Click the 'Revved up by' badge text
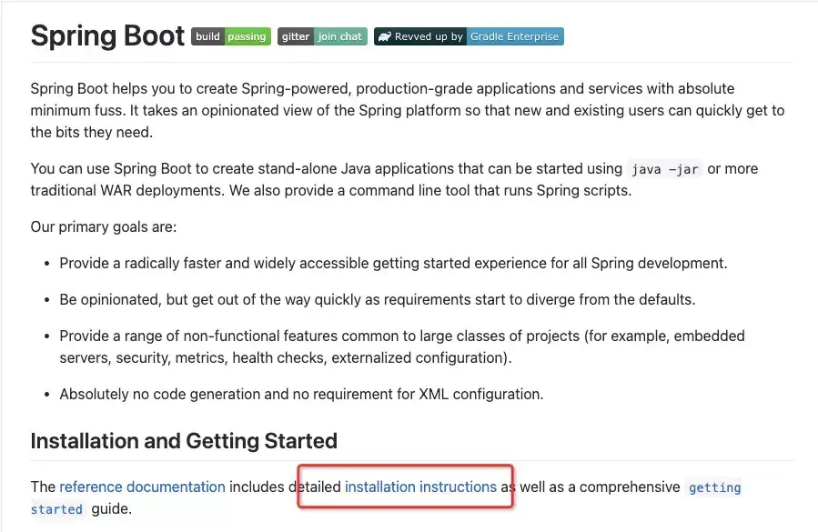 click(x=429, y=36)
